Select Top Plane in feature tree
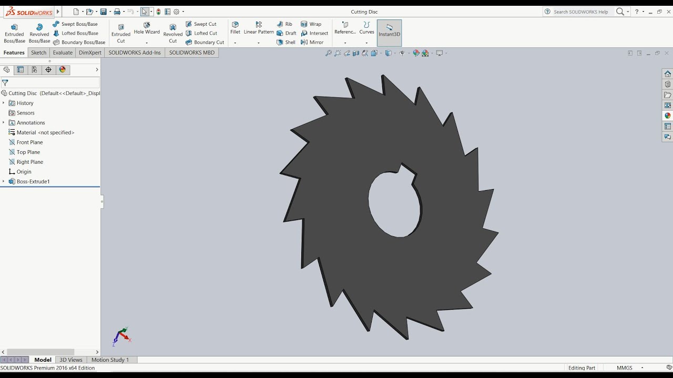Screen dimensions: 673x378 point(25,152)
